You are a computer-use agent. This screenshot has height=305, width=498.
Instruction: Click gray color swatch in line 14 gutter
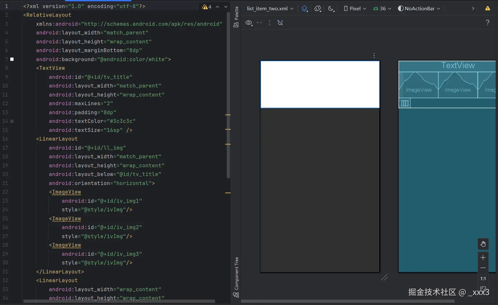12,121
